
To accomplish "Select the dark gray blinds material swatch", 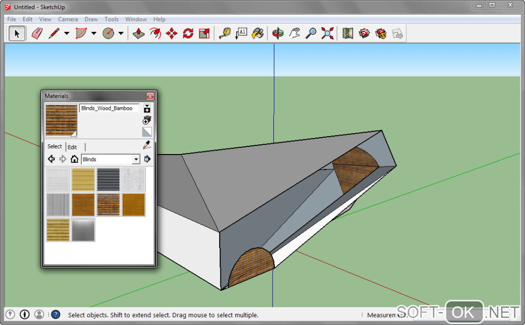I will coord(108,180).
